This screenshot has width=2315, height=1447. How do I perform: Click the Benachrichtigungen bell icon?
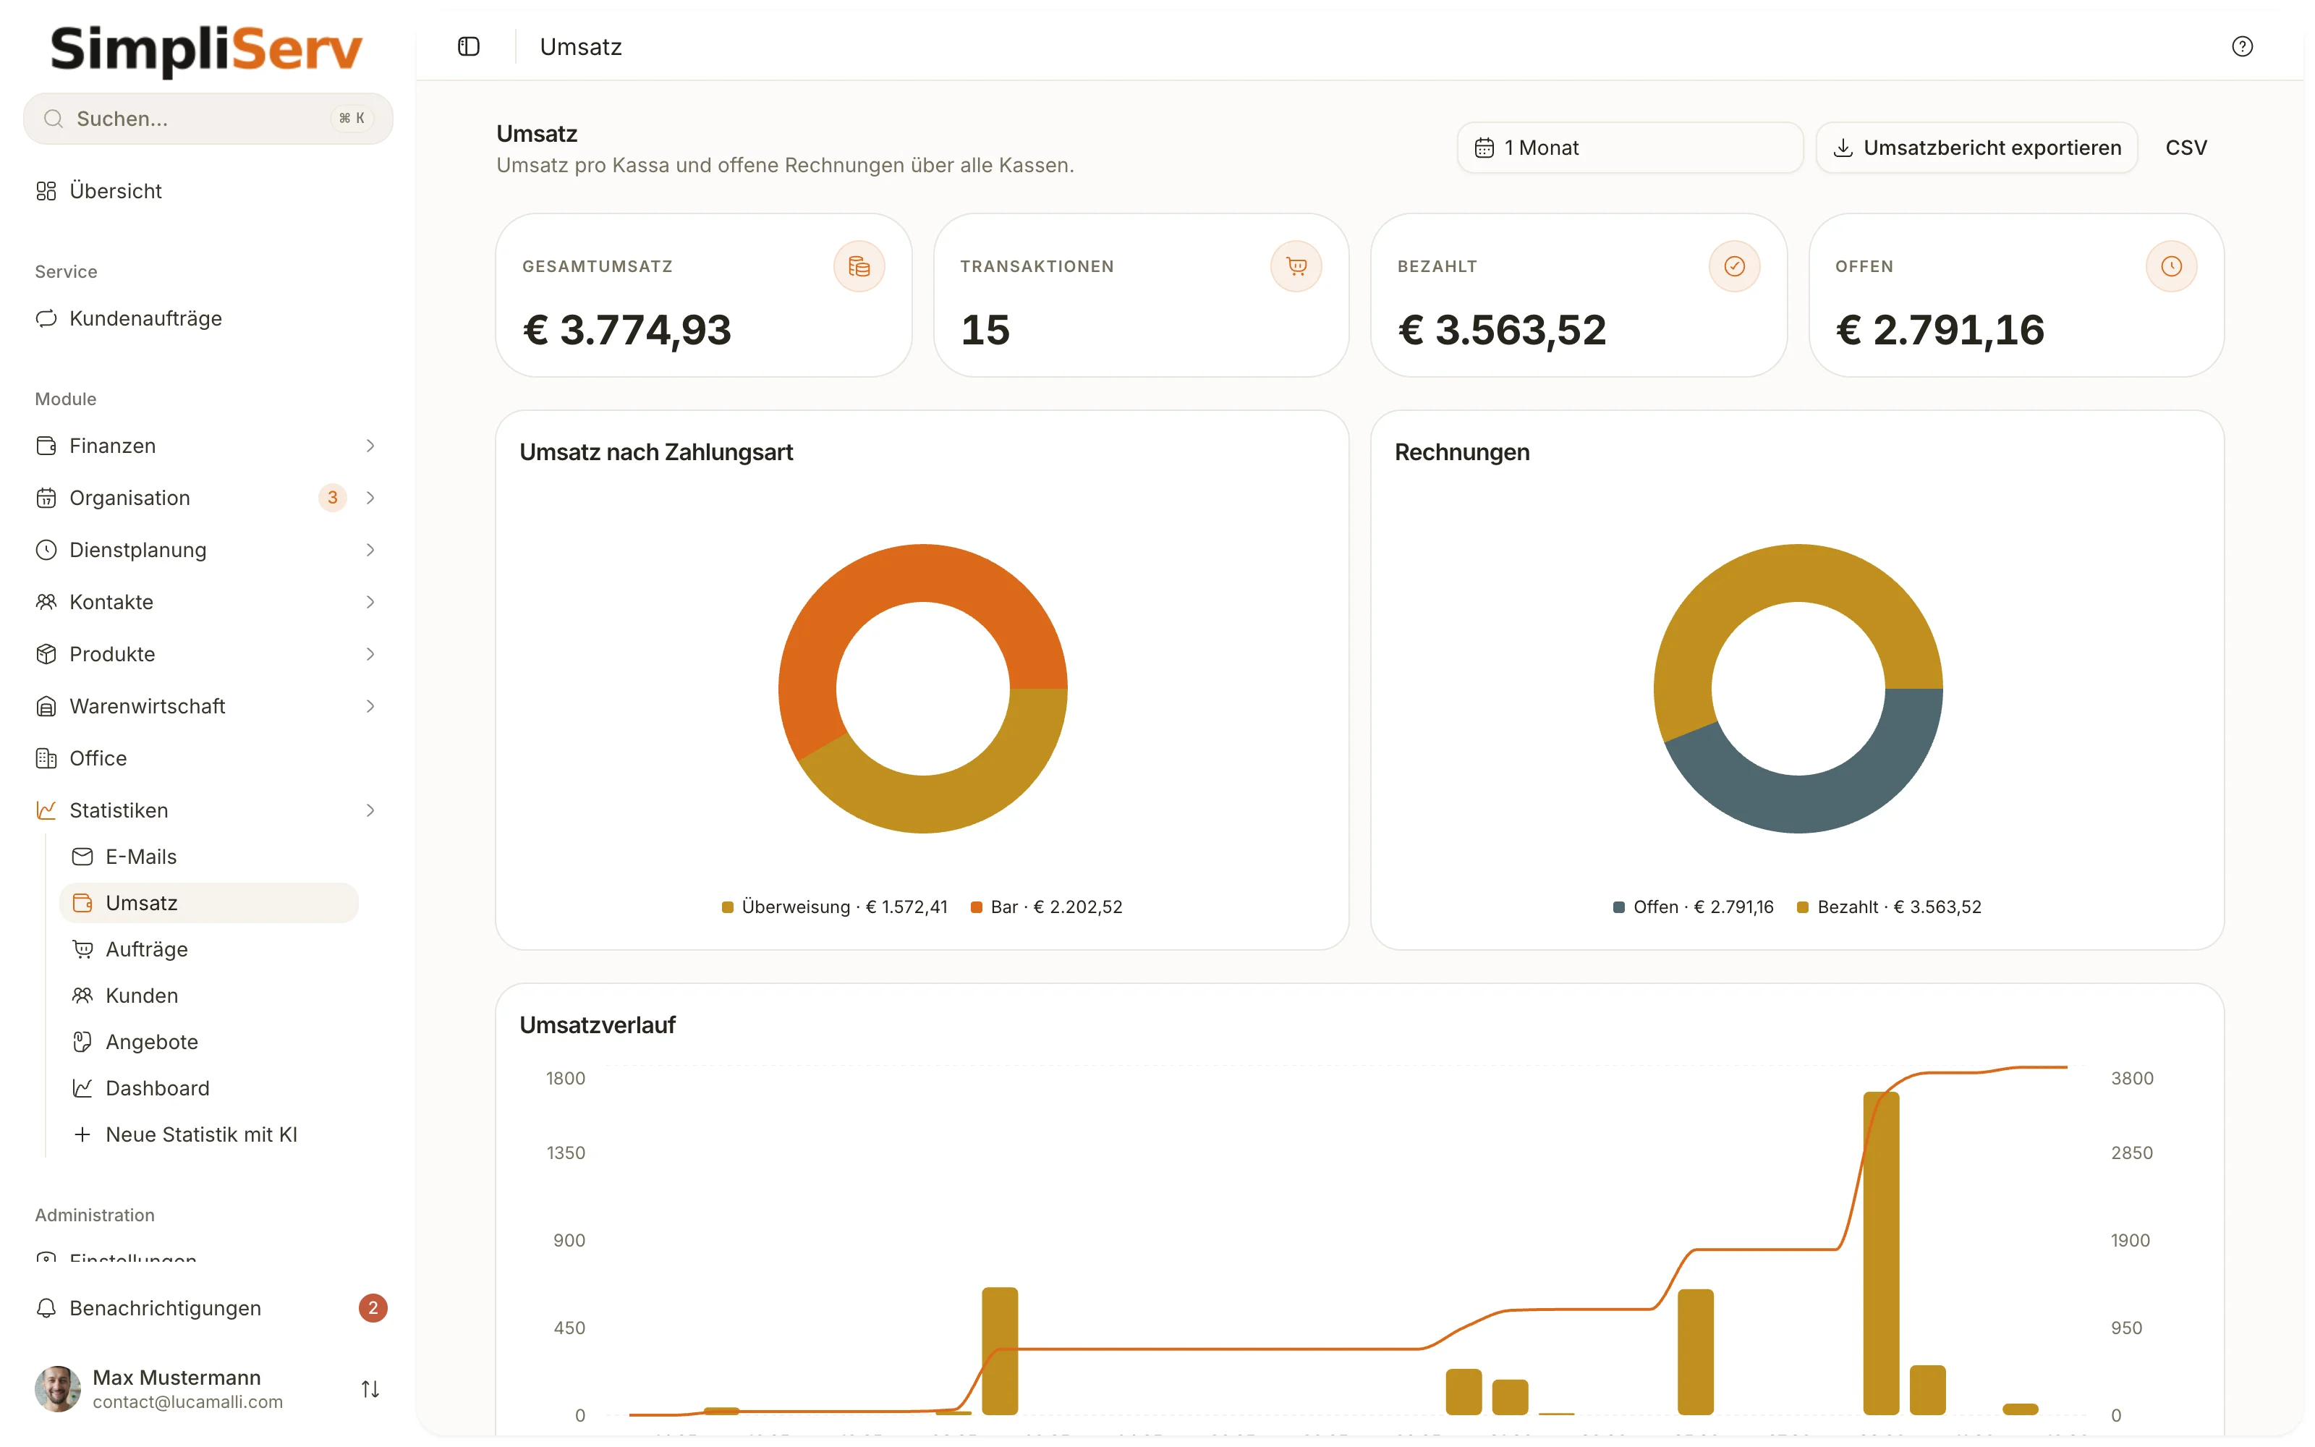(x=46, y=1308)
